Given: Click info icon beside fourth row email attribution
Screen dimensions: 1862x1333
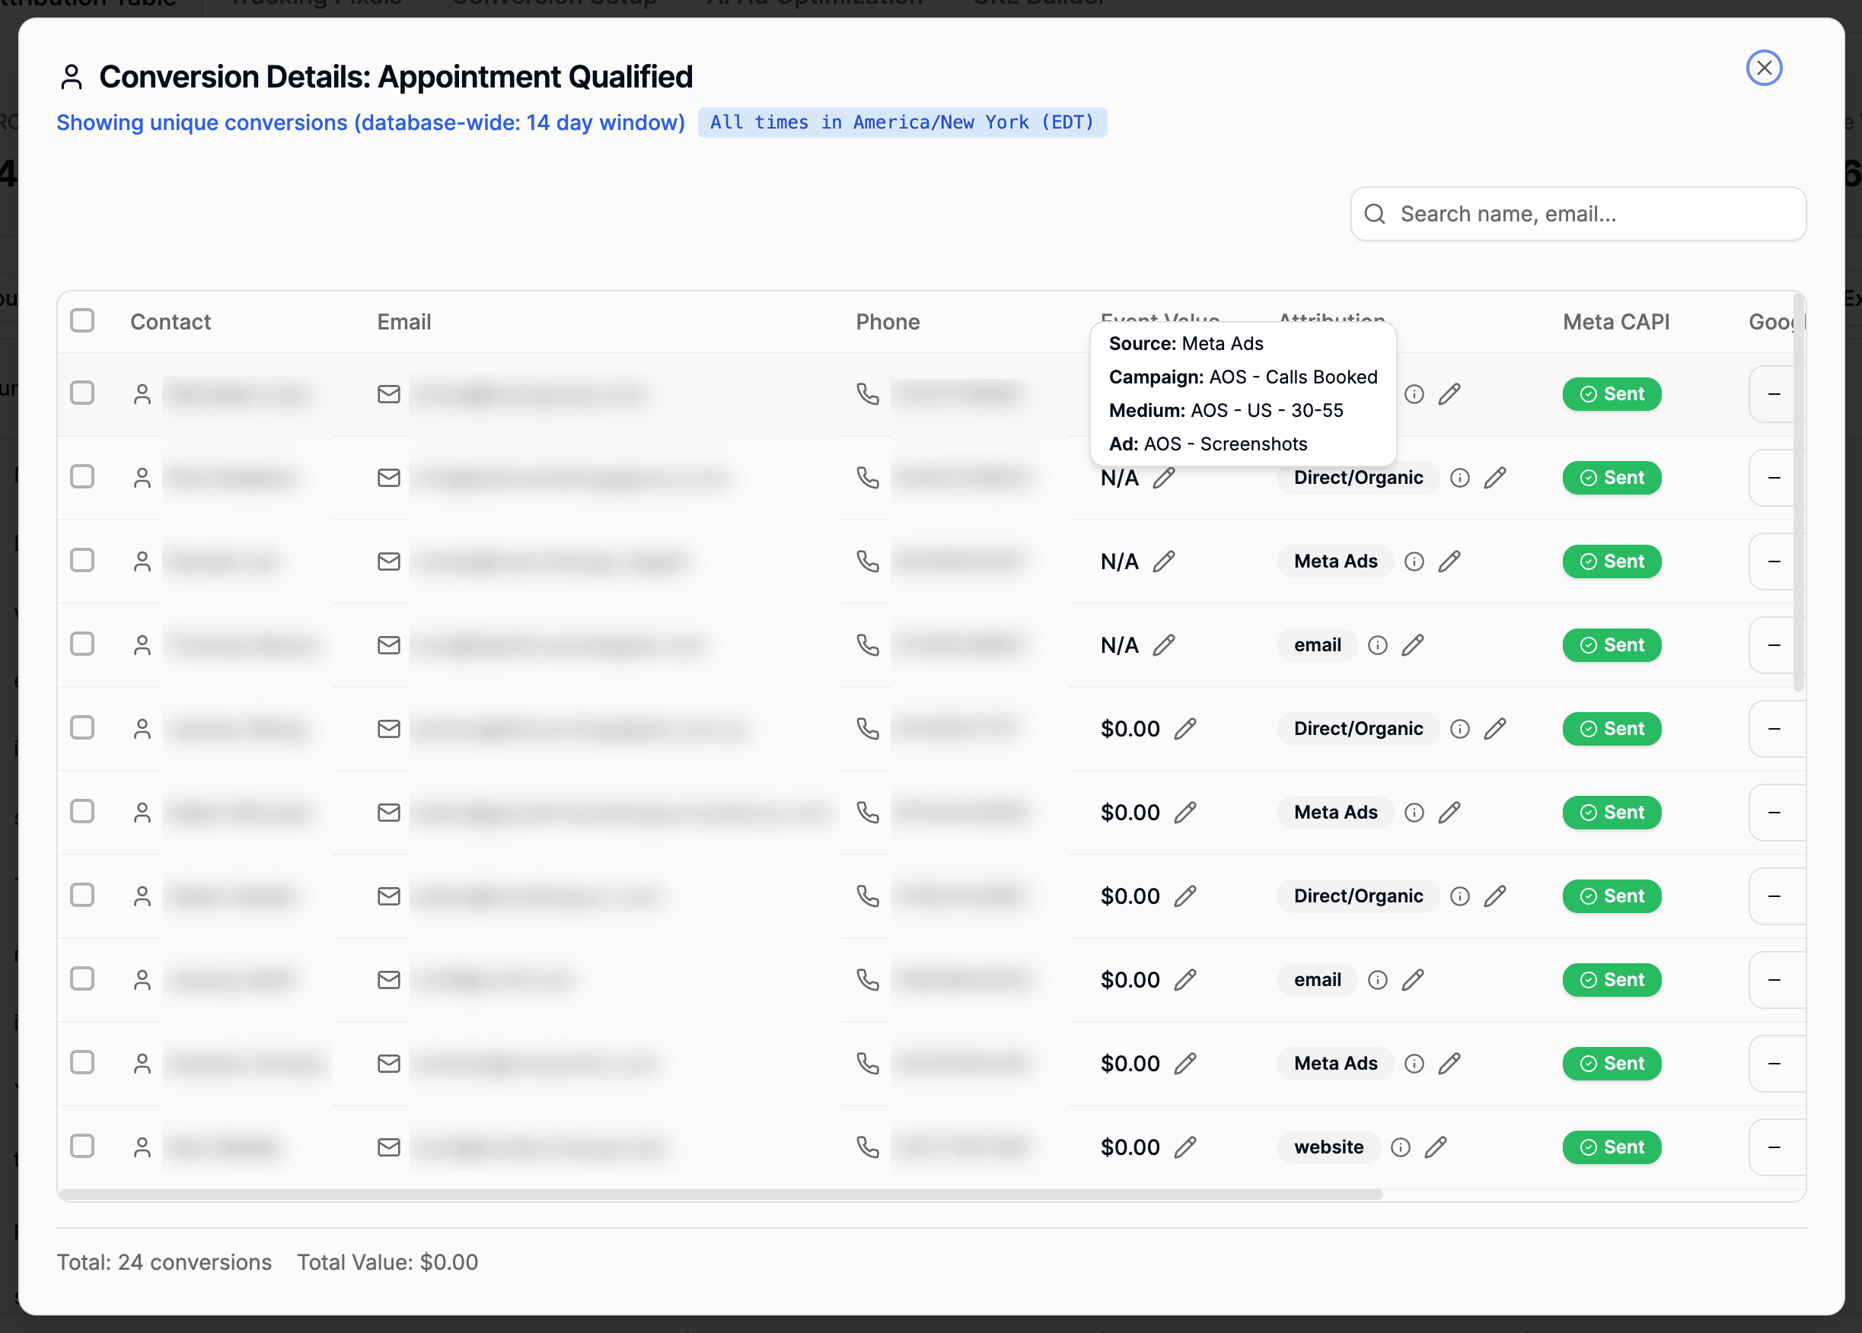Looking at the screenshot, I should pos(1378,644).
